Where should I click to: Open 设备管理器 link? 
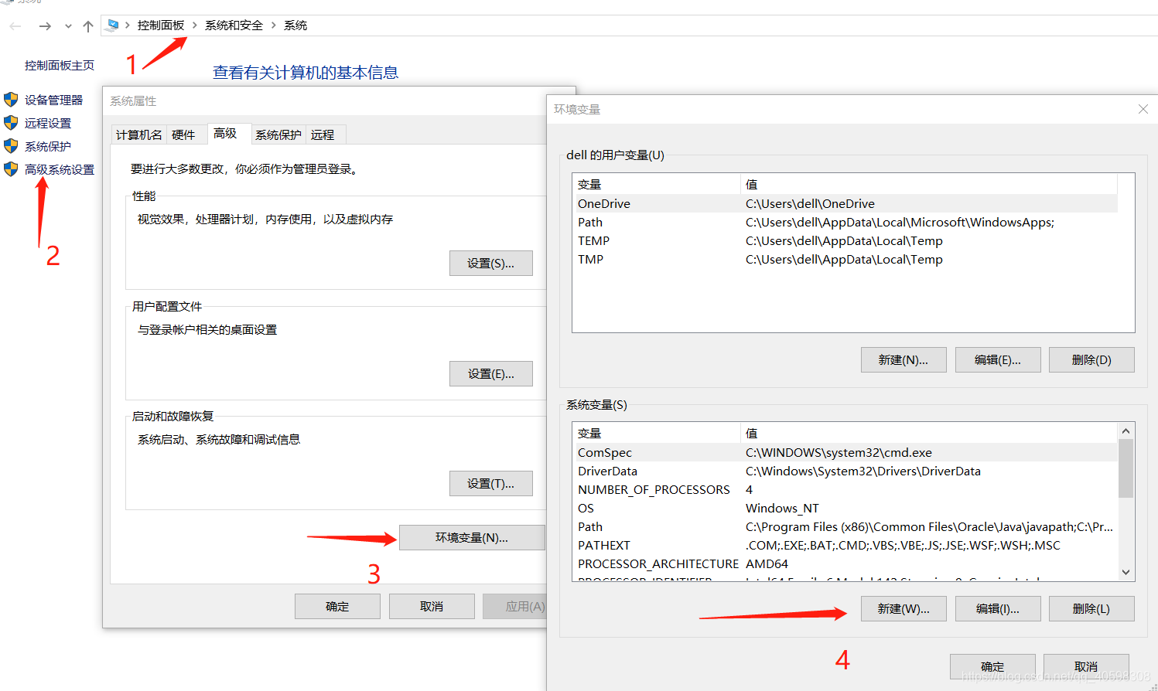pos(53,100)
